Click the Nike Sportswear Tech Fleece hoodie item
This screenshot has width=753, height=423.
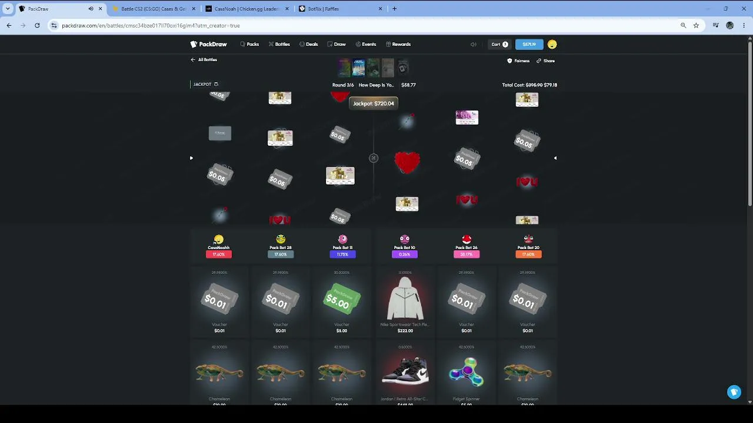tap(405, 300)
